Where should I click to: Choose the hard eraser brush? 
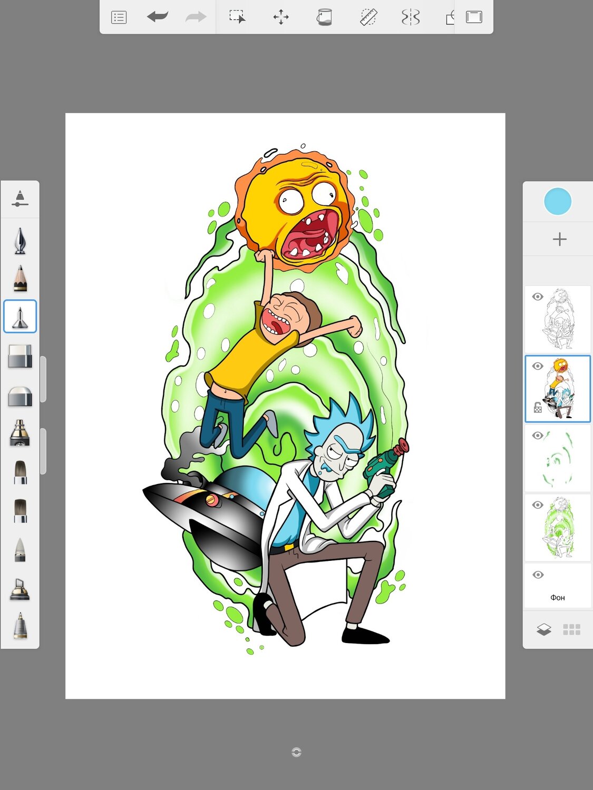(x=20, y=356)
